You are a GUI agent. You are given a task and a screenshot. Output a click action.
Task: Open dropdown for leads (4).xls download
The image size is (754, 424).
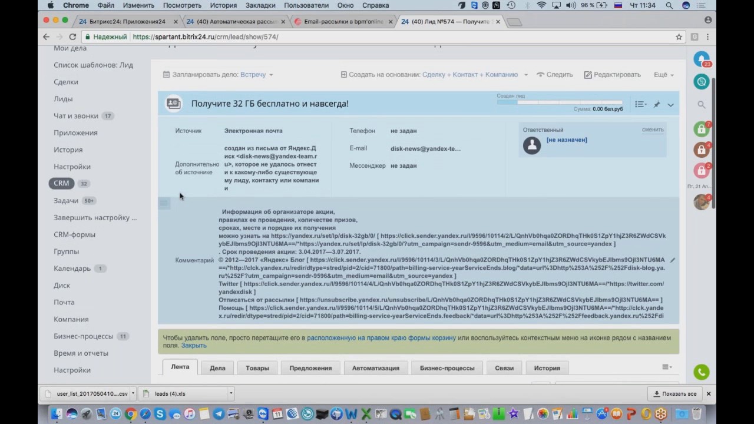pos(230,393)
